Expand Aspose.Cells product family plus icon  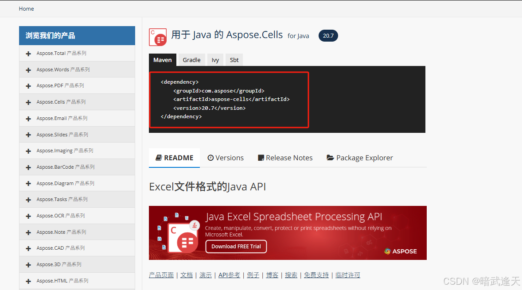(28, 102)
